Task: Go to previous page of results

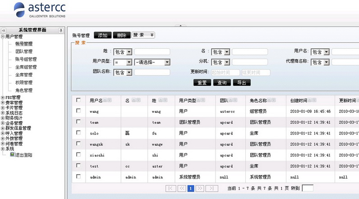Action: click(182, 188)
